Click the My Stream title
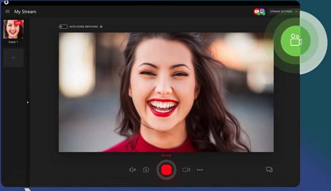331x191 pixels. point(25,11)
